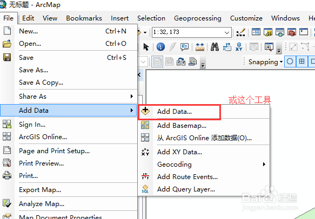
Task: Open the Windows menu
Action: pyautogui.click(x=285, y=18)
